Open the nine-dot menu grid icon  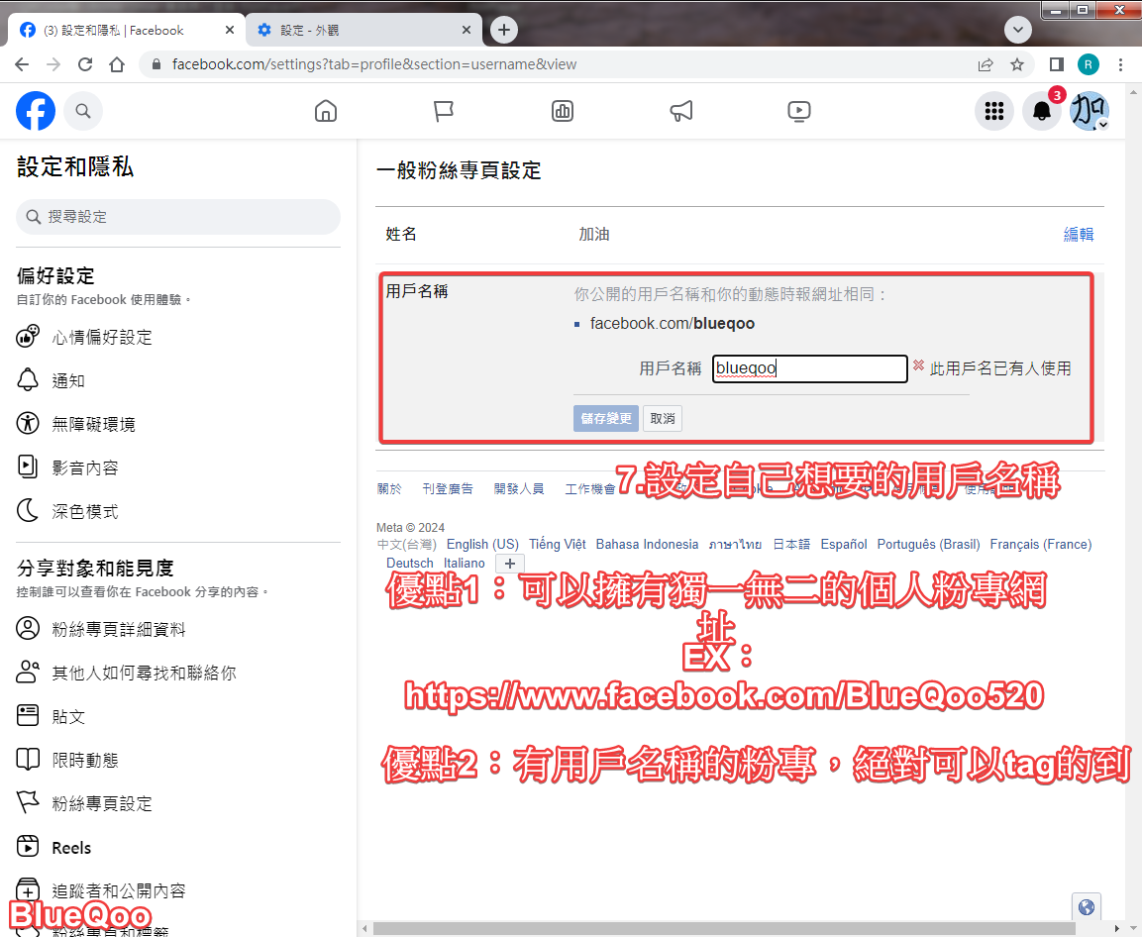point(994,111)
